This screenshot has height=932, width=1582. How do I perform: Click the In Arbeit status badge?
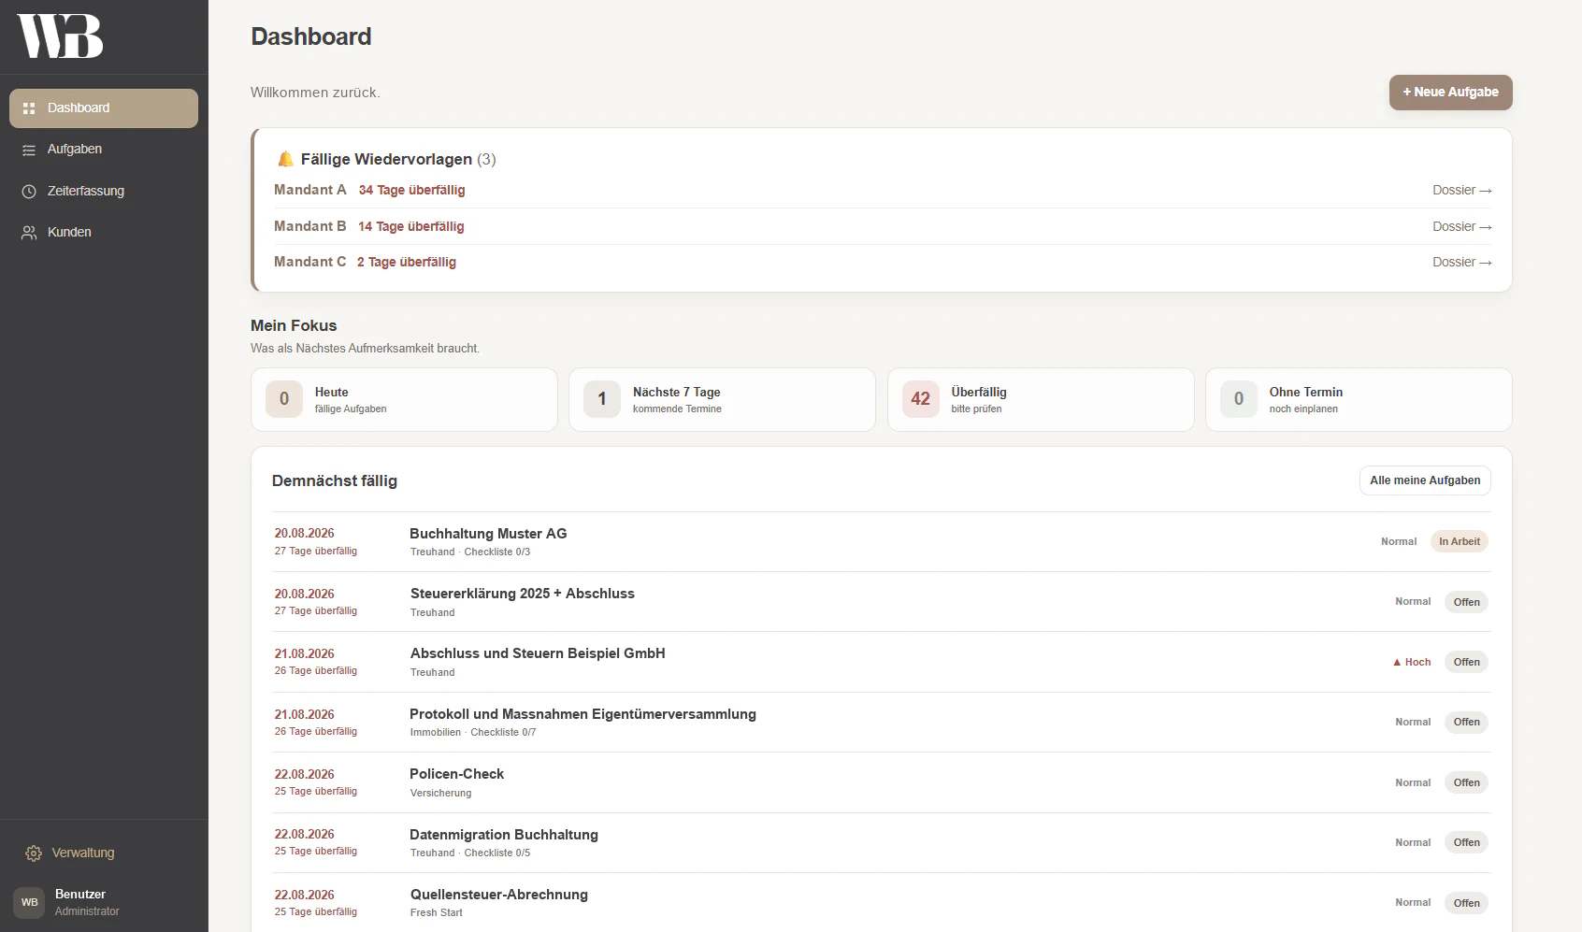(1460, 541)
